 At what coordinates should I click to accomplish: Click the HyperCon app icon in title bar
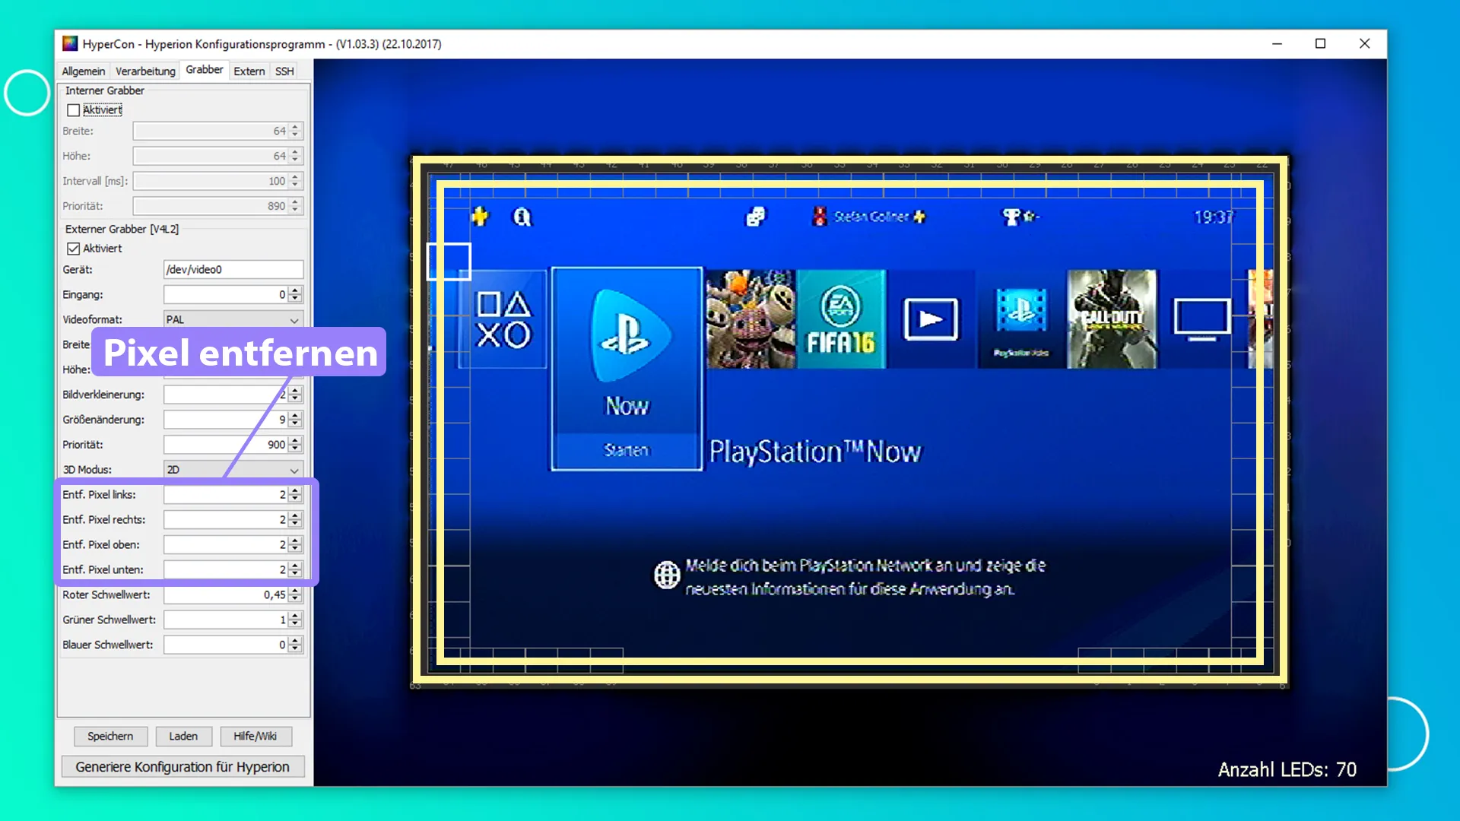[70, 43]
